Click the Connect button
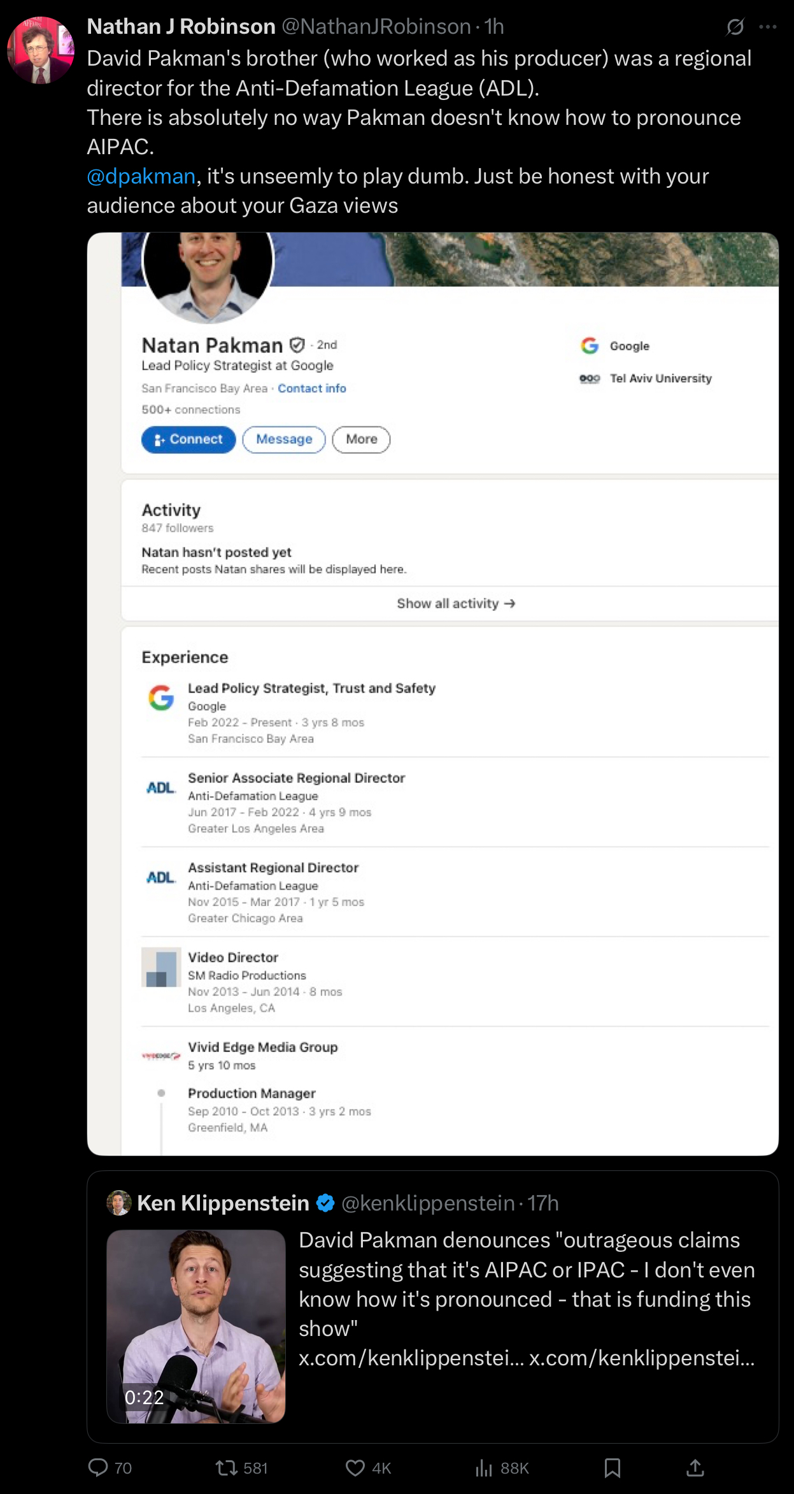The height and width of the screenshot is (1494, 794). (188, 440)
